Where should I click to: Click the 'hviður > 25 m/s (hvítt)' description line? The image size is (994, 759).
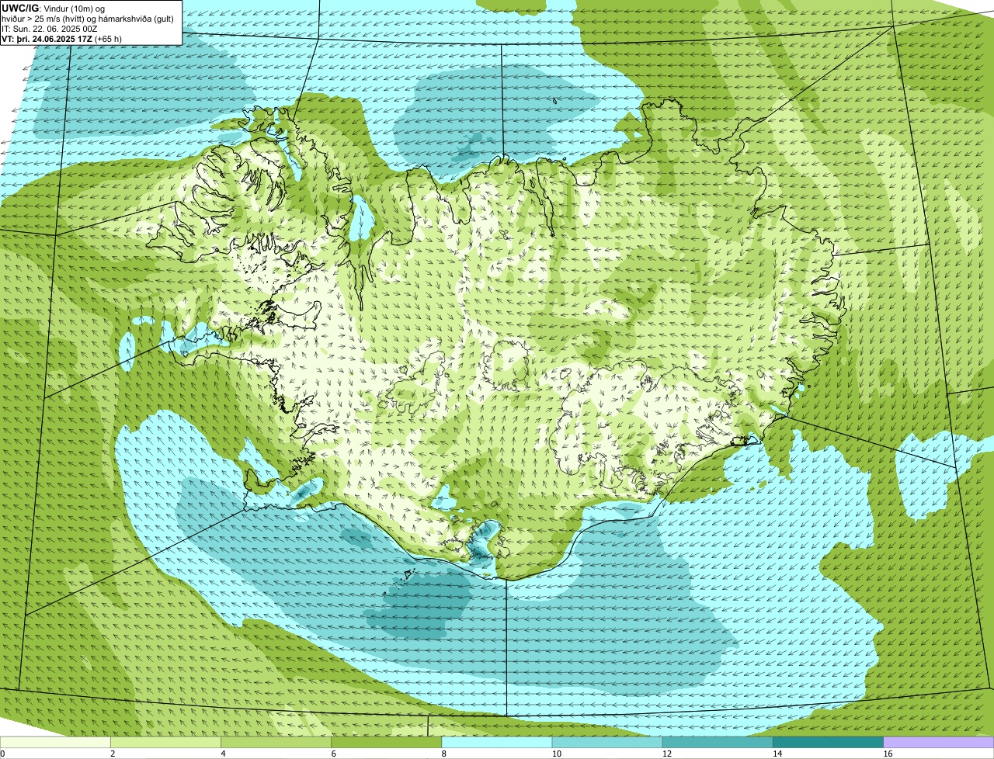(88, 19)
